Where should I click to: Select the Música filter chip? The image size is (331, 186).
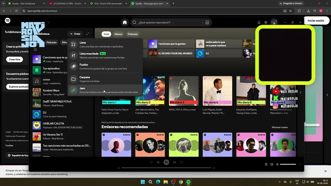tap(118, 34)
